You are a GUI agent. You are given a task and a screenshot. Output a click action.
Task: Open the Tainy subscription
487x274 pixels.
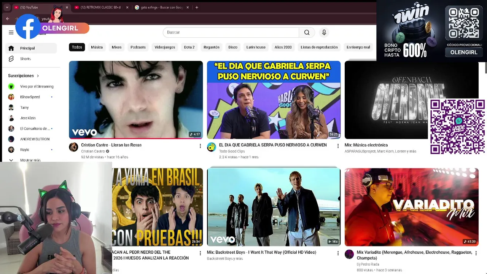tap(31, 108)
